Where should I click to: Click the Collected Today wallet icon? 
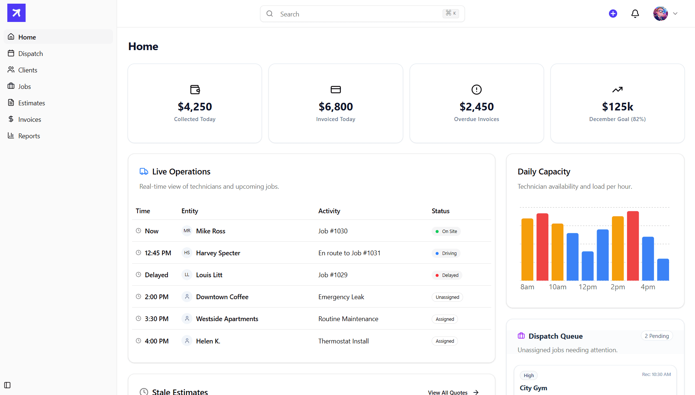195,90
